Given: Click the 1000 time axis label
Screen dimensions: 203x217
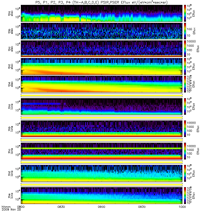Looking at the screenshot, I should (x=182, y=207).
